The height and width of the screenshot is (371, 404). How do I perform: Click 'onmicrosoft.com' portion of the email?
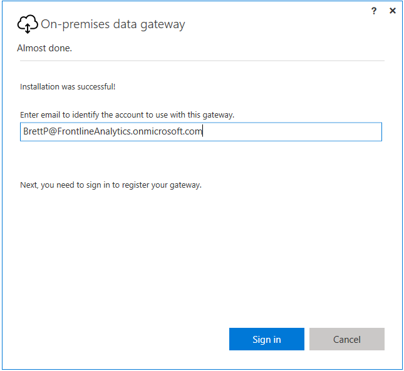167,131
